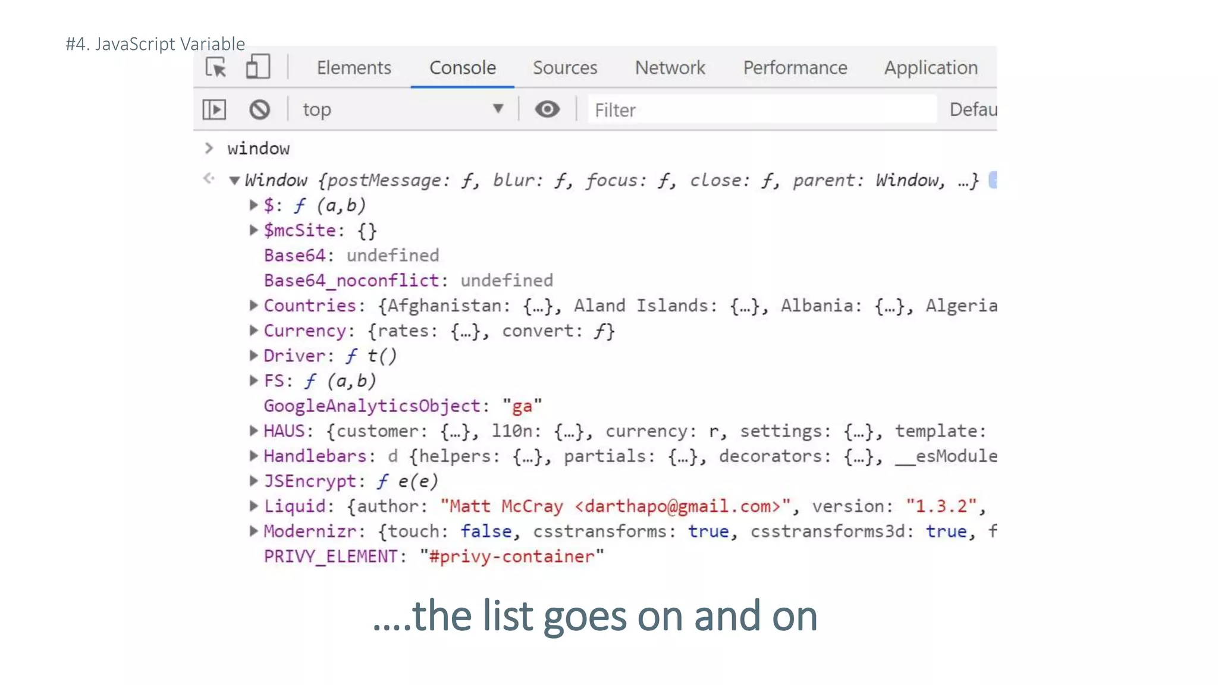This screenshot has height=685, width=1218.
Task: Expand the FS function entry
Action: tap(254, 381)
